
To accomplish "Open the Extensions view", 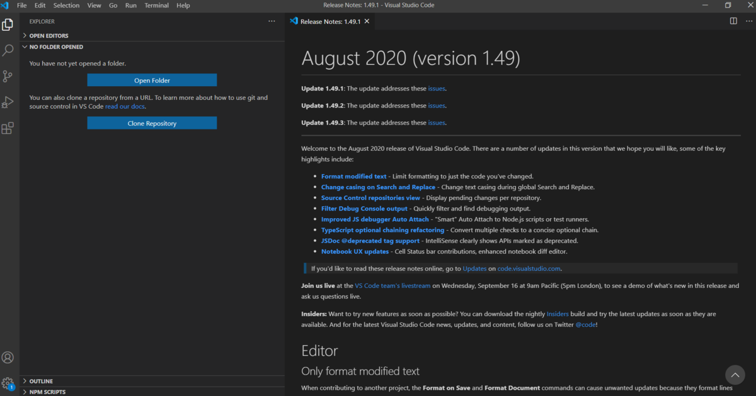I will pos(8,128).
